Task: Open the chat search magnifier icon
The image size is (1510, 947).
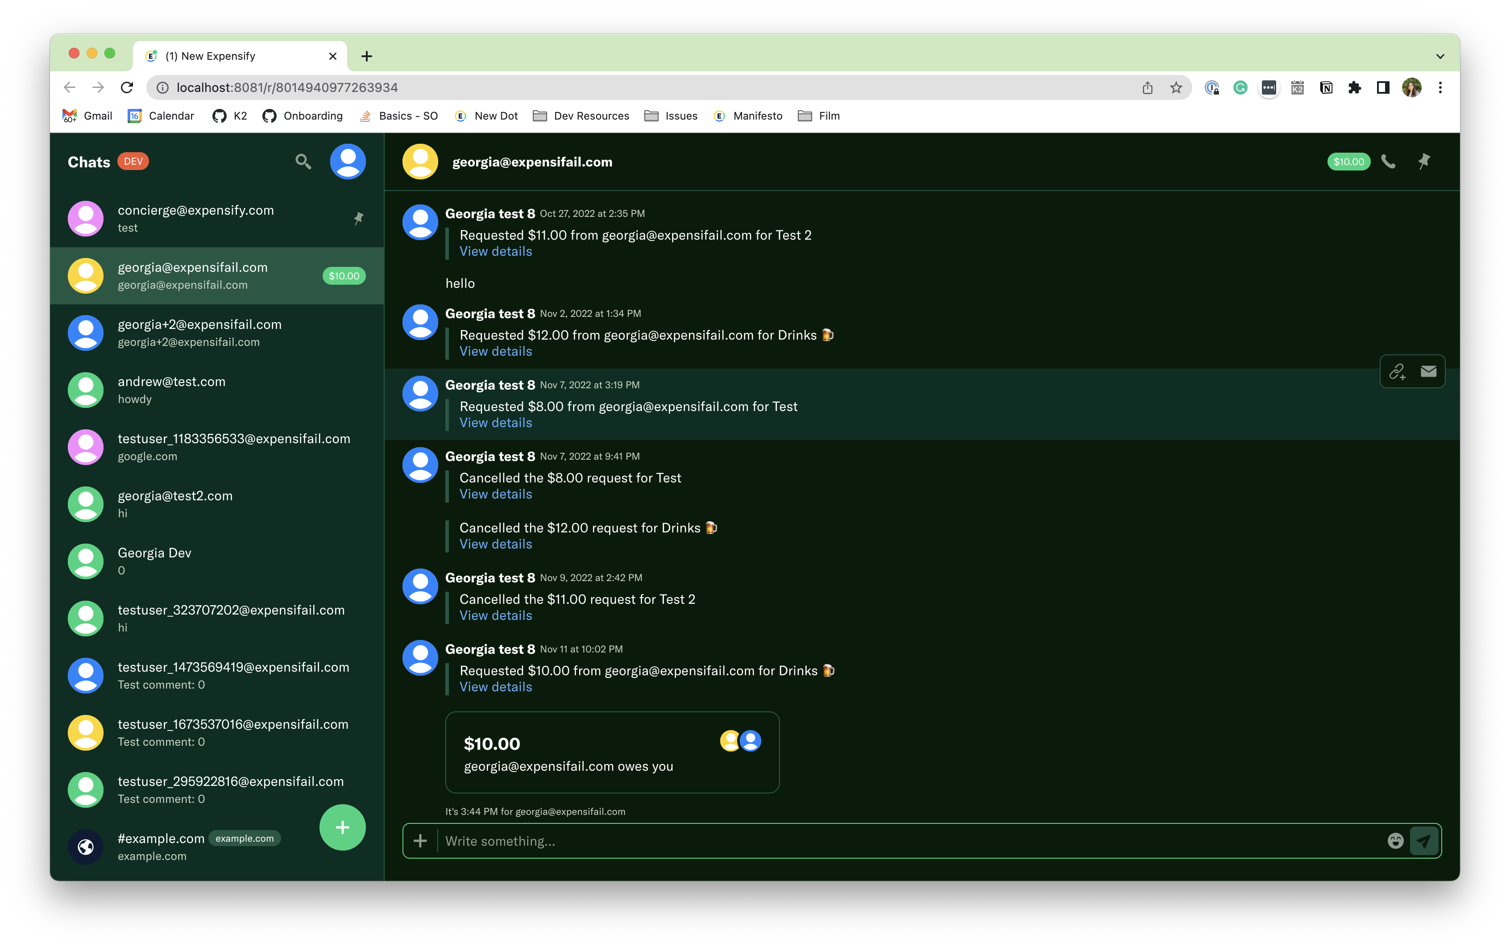Action: click(303, 162)
